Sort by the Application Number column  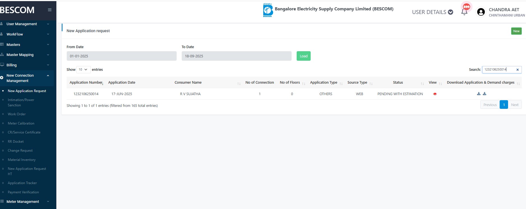tap(87, 83)
